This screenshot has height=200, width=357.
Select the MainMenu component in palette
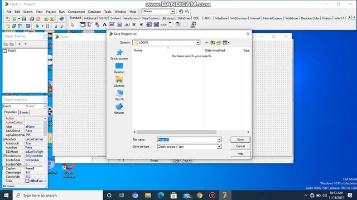point(90,24)
